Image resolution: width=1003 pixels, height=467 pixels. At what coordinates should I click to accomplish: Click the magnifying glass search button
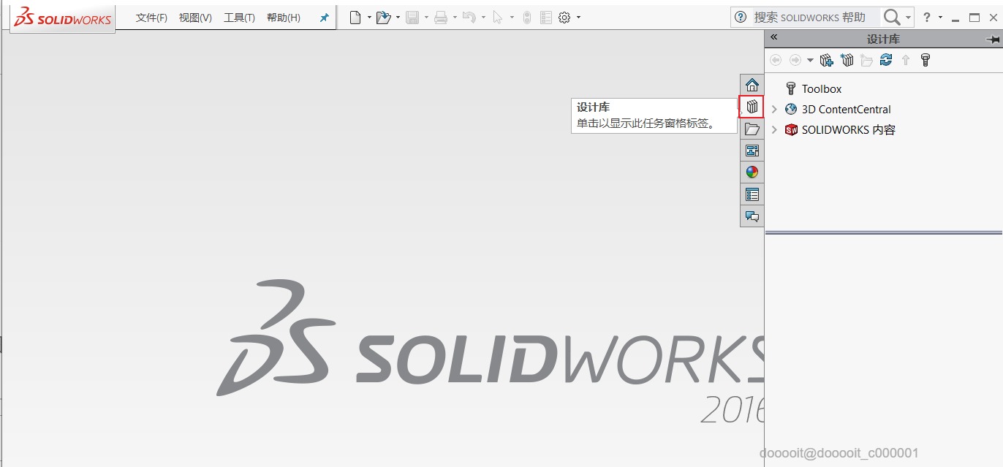click(x=891, y=17)
